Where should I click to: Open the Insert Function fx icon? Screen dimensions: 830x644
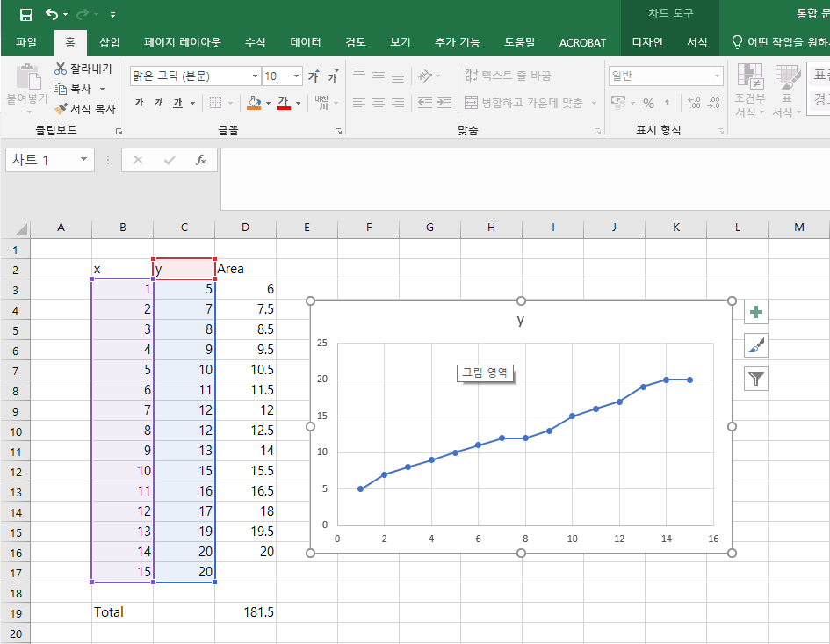200,160
